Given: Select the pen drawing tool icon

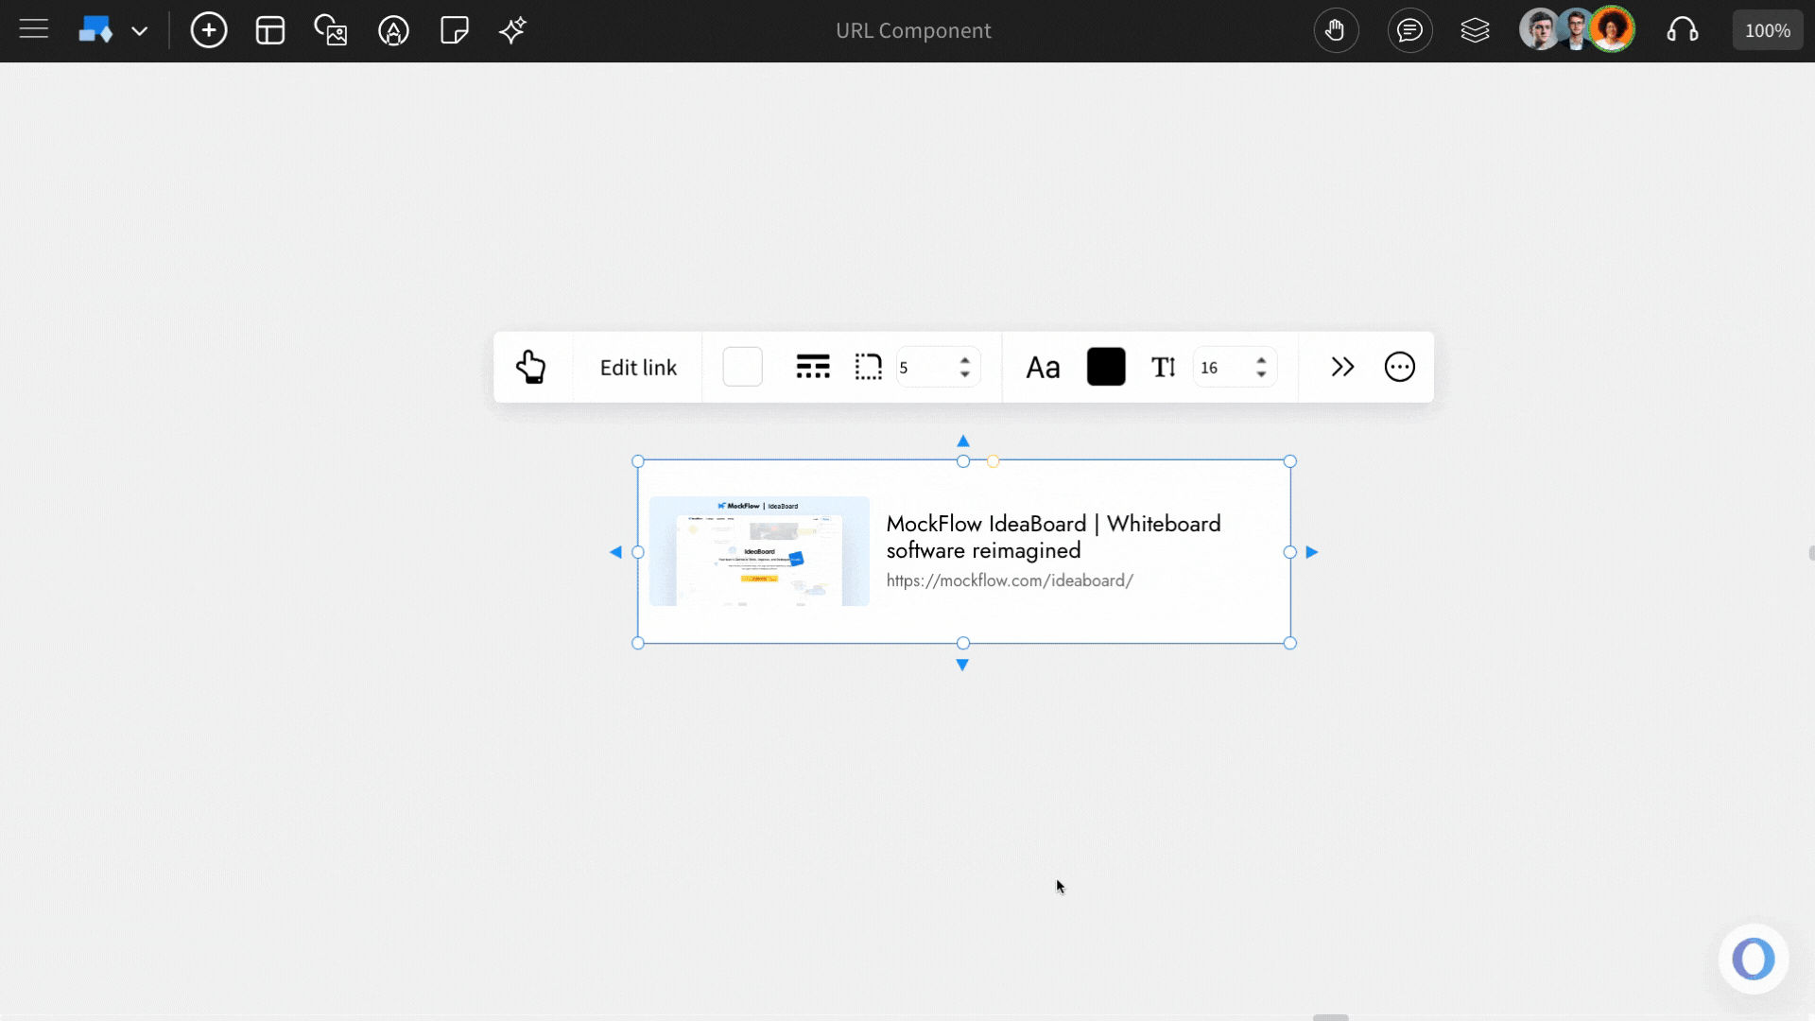Looking at the screenshot, I should (393, 30).
